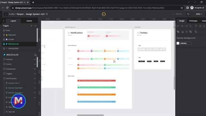
Task: Click the horizontal canvas scrollbar
Action: 90,115
